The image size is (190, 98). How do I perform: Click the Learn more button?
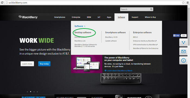pos(27,64)
